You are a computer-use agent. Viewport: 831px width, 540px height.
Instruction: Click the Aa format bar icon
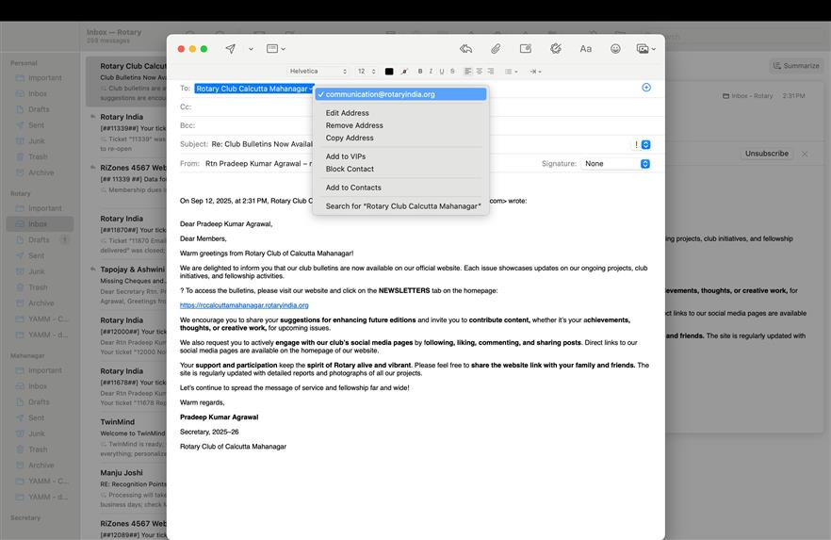[585, 48]
